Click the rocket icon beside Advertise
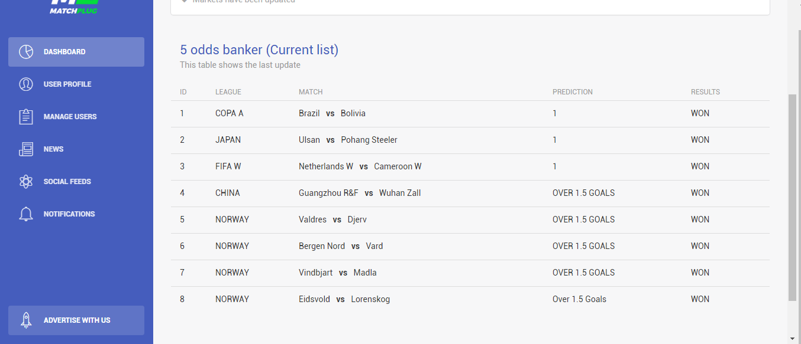 pyautogui.click(x=26, y=320)
